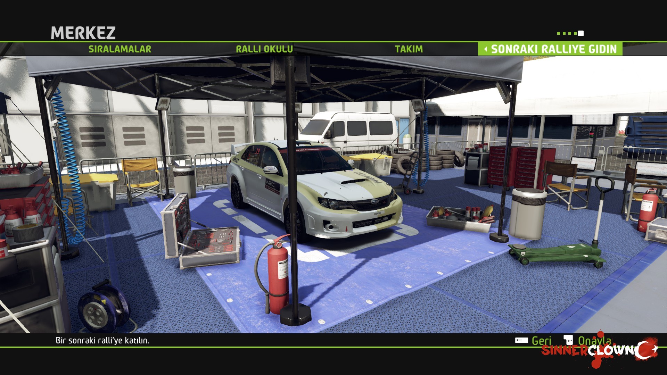667x375 pixels.
Task: Click the SinnerClown watermark logo
Action: (x=599, y=351)
